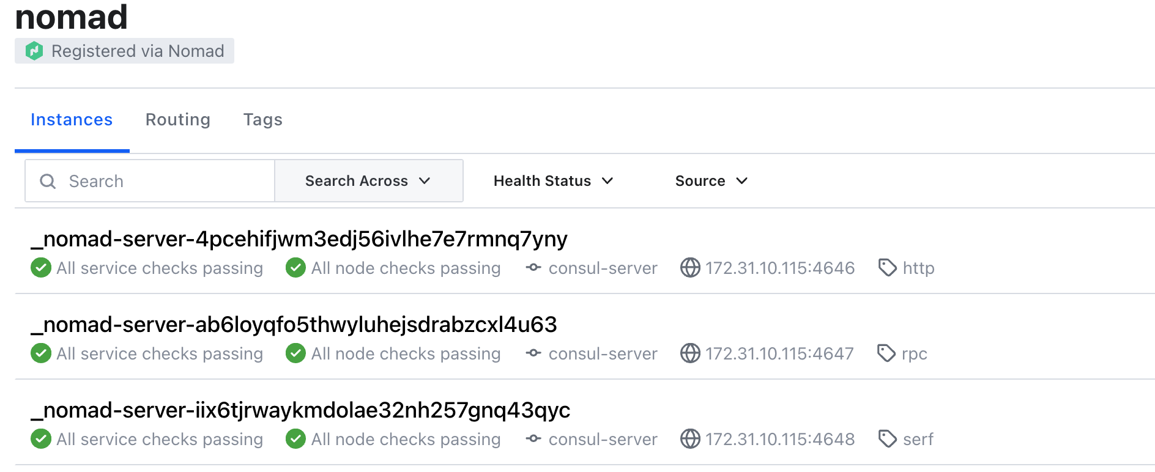Click green service check icon for iix6tjrway instance
The width and height of the screenshot is (1155, 472).
pos(41,439)
